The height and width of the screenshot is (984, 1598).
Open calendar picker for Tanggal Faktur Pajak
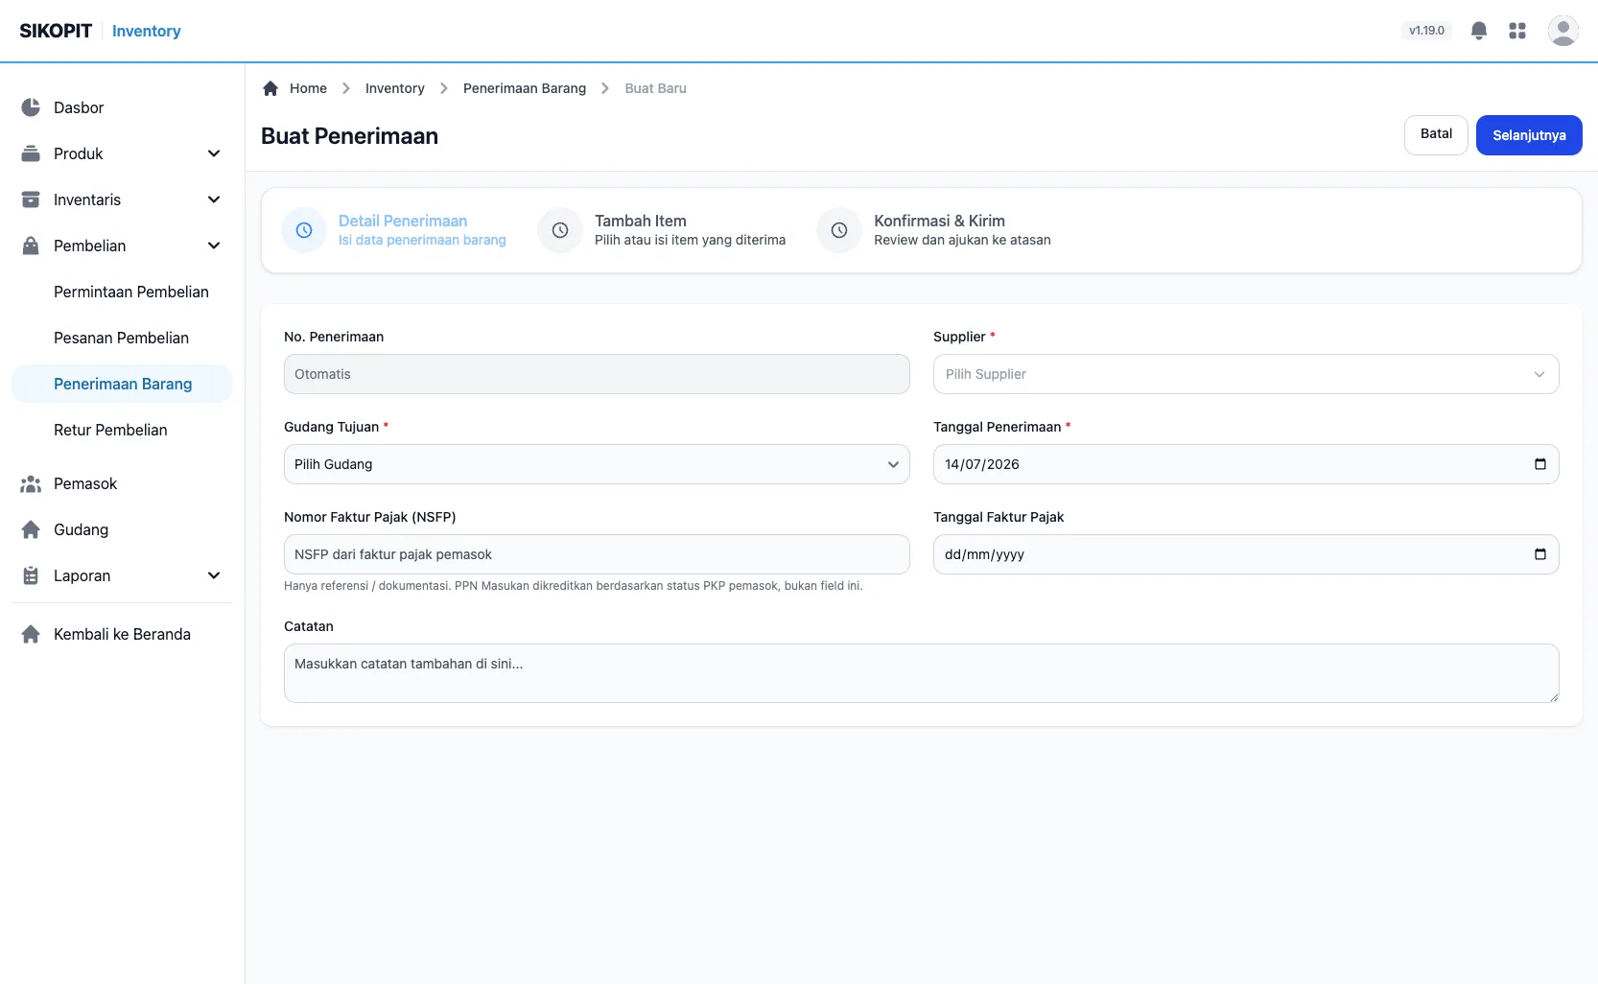[1540, 554]
